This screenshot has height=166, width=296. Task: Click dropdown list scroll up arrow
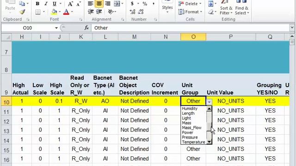pyautogui.click(x=209, y=109)
